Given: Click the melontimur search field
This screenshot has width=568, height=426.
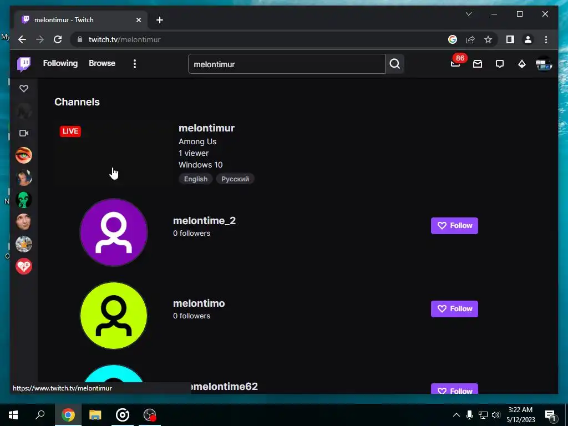Looking at the screenshot, I should (287, 64).
